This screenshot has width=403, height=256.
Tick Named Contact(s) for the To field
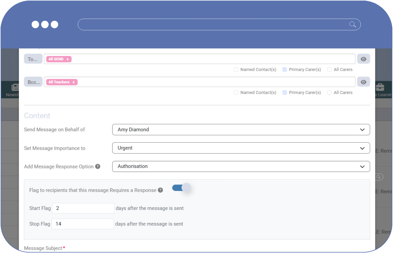pos(236,69)
